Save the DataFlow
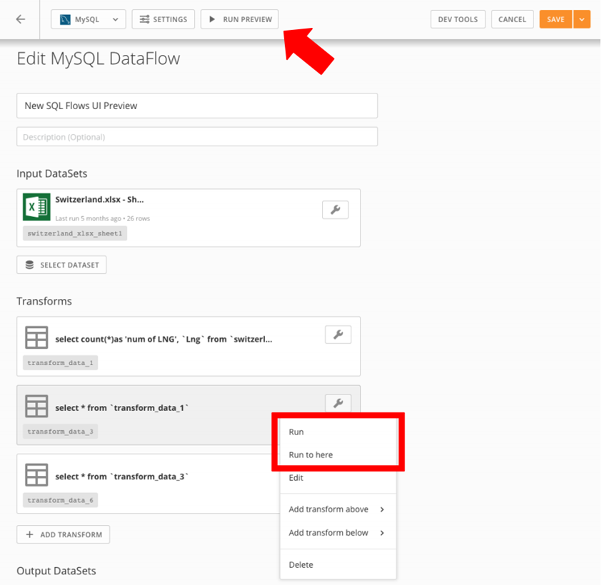The image size is (607, 585). pyautogui.click(x=555, y=19)
